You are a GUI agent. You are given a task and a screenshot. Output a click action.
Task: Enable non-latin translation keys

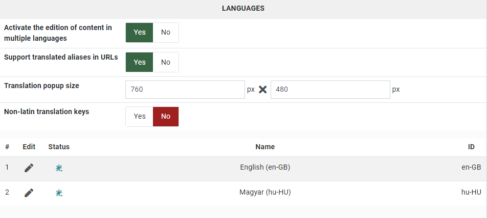coord(140,116)
